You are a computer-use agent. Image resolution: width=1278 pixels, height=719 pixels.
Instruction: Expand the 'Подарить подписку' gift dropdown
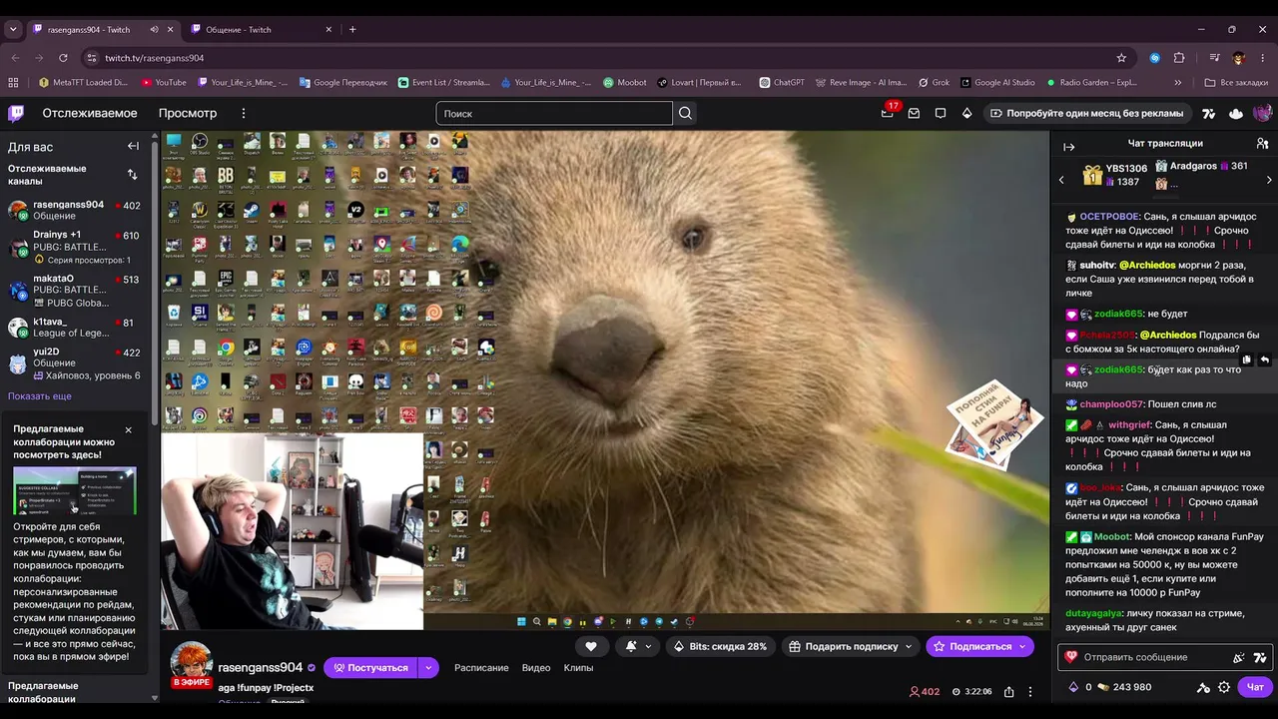pyautogui.click(x=909, y=646)
